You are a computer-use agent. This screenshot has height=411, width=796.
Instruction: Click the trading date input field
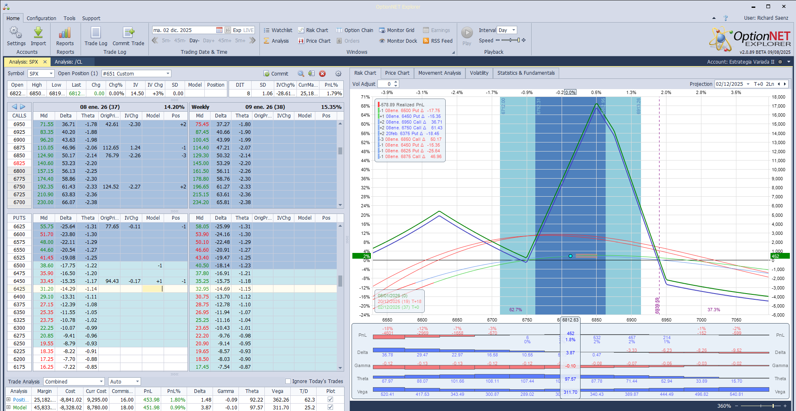[184, 30]
